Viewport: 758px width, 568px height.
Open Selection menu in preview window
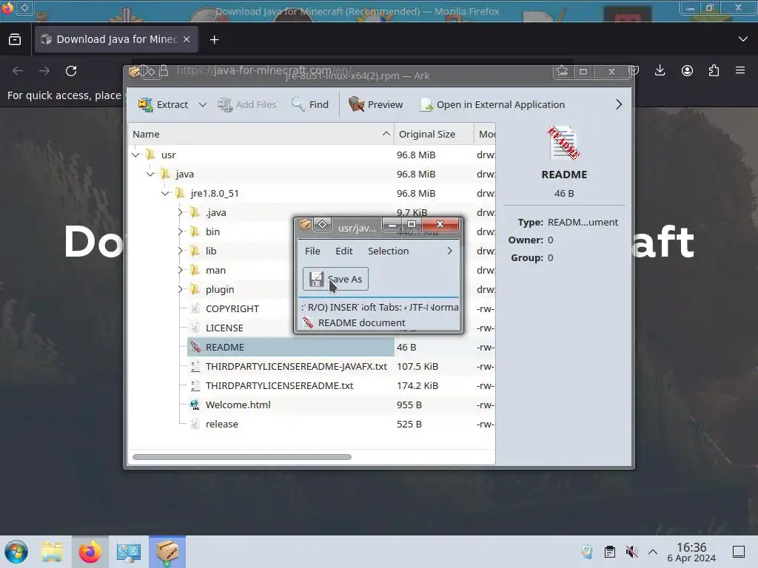(388, 251)
